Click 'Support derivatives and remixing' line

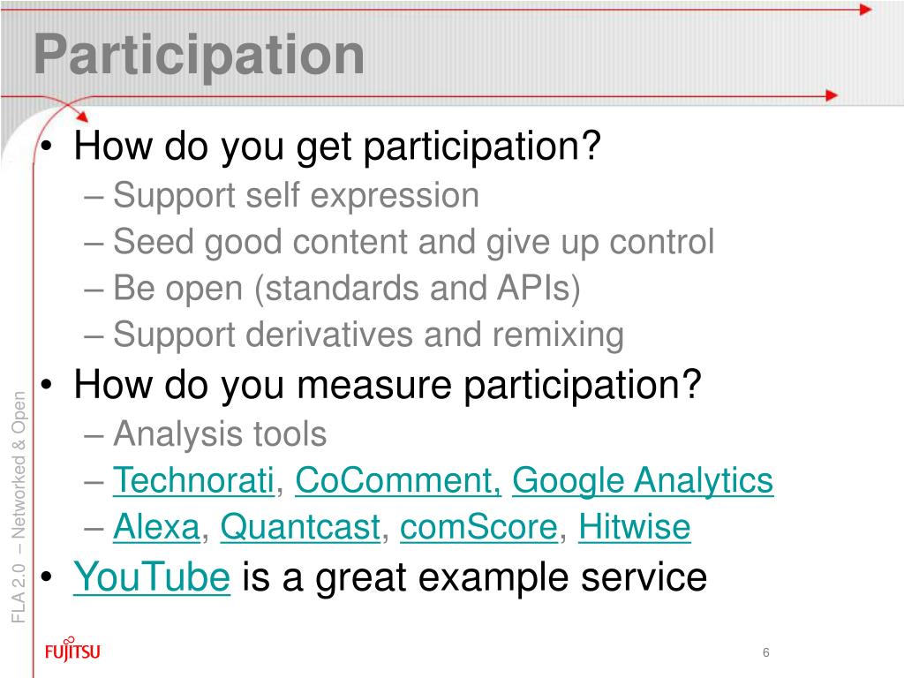pyautogui.click(x=368, y=335)
